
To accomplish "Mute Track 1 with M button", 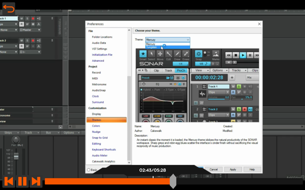I will point(22,18).
